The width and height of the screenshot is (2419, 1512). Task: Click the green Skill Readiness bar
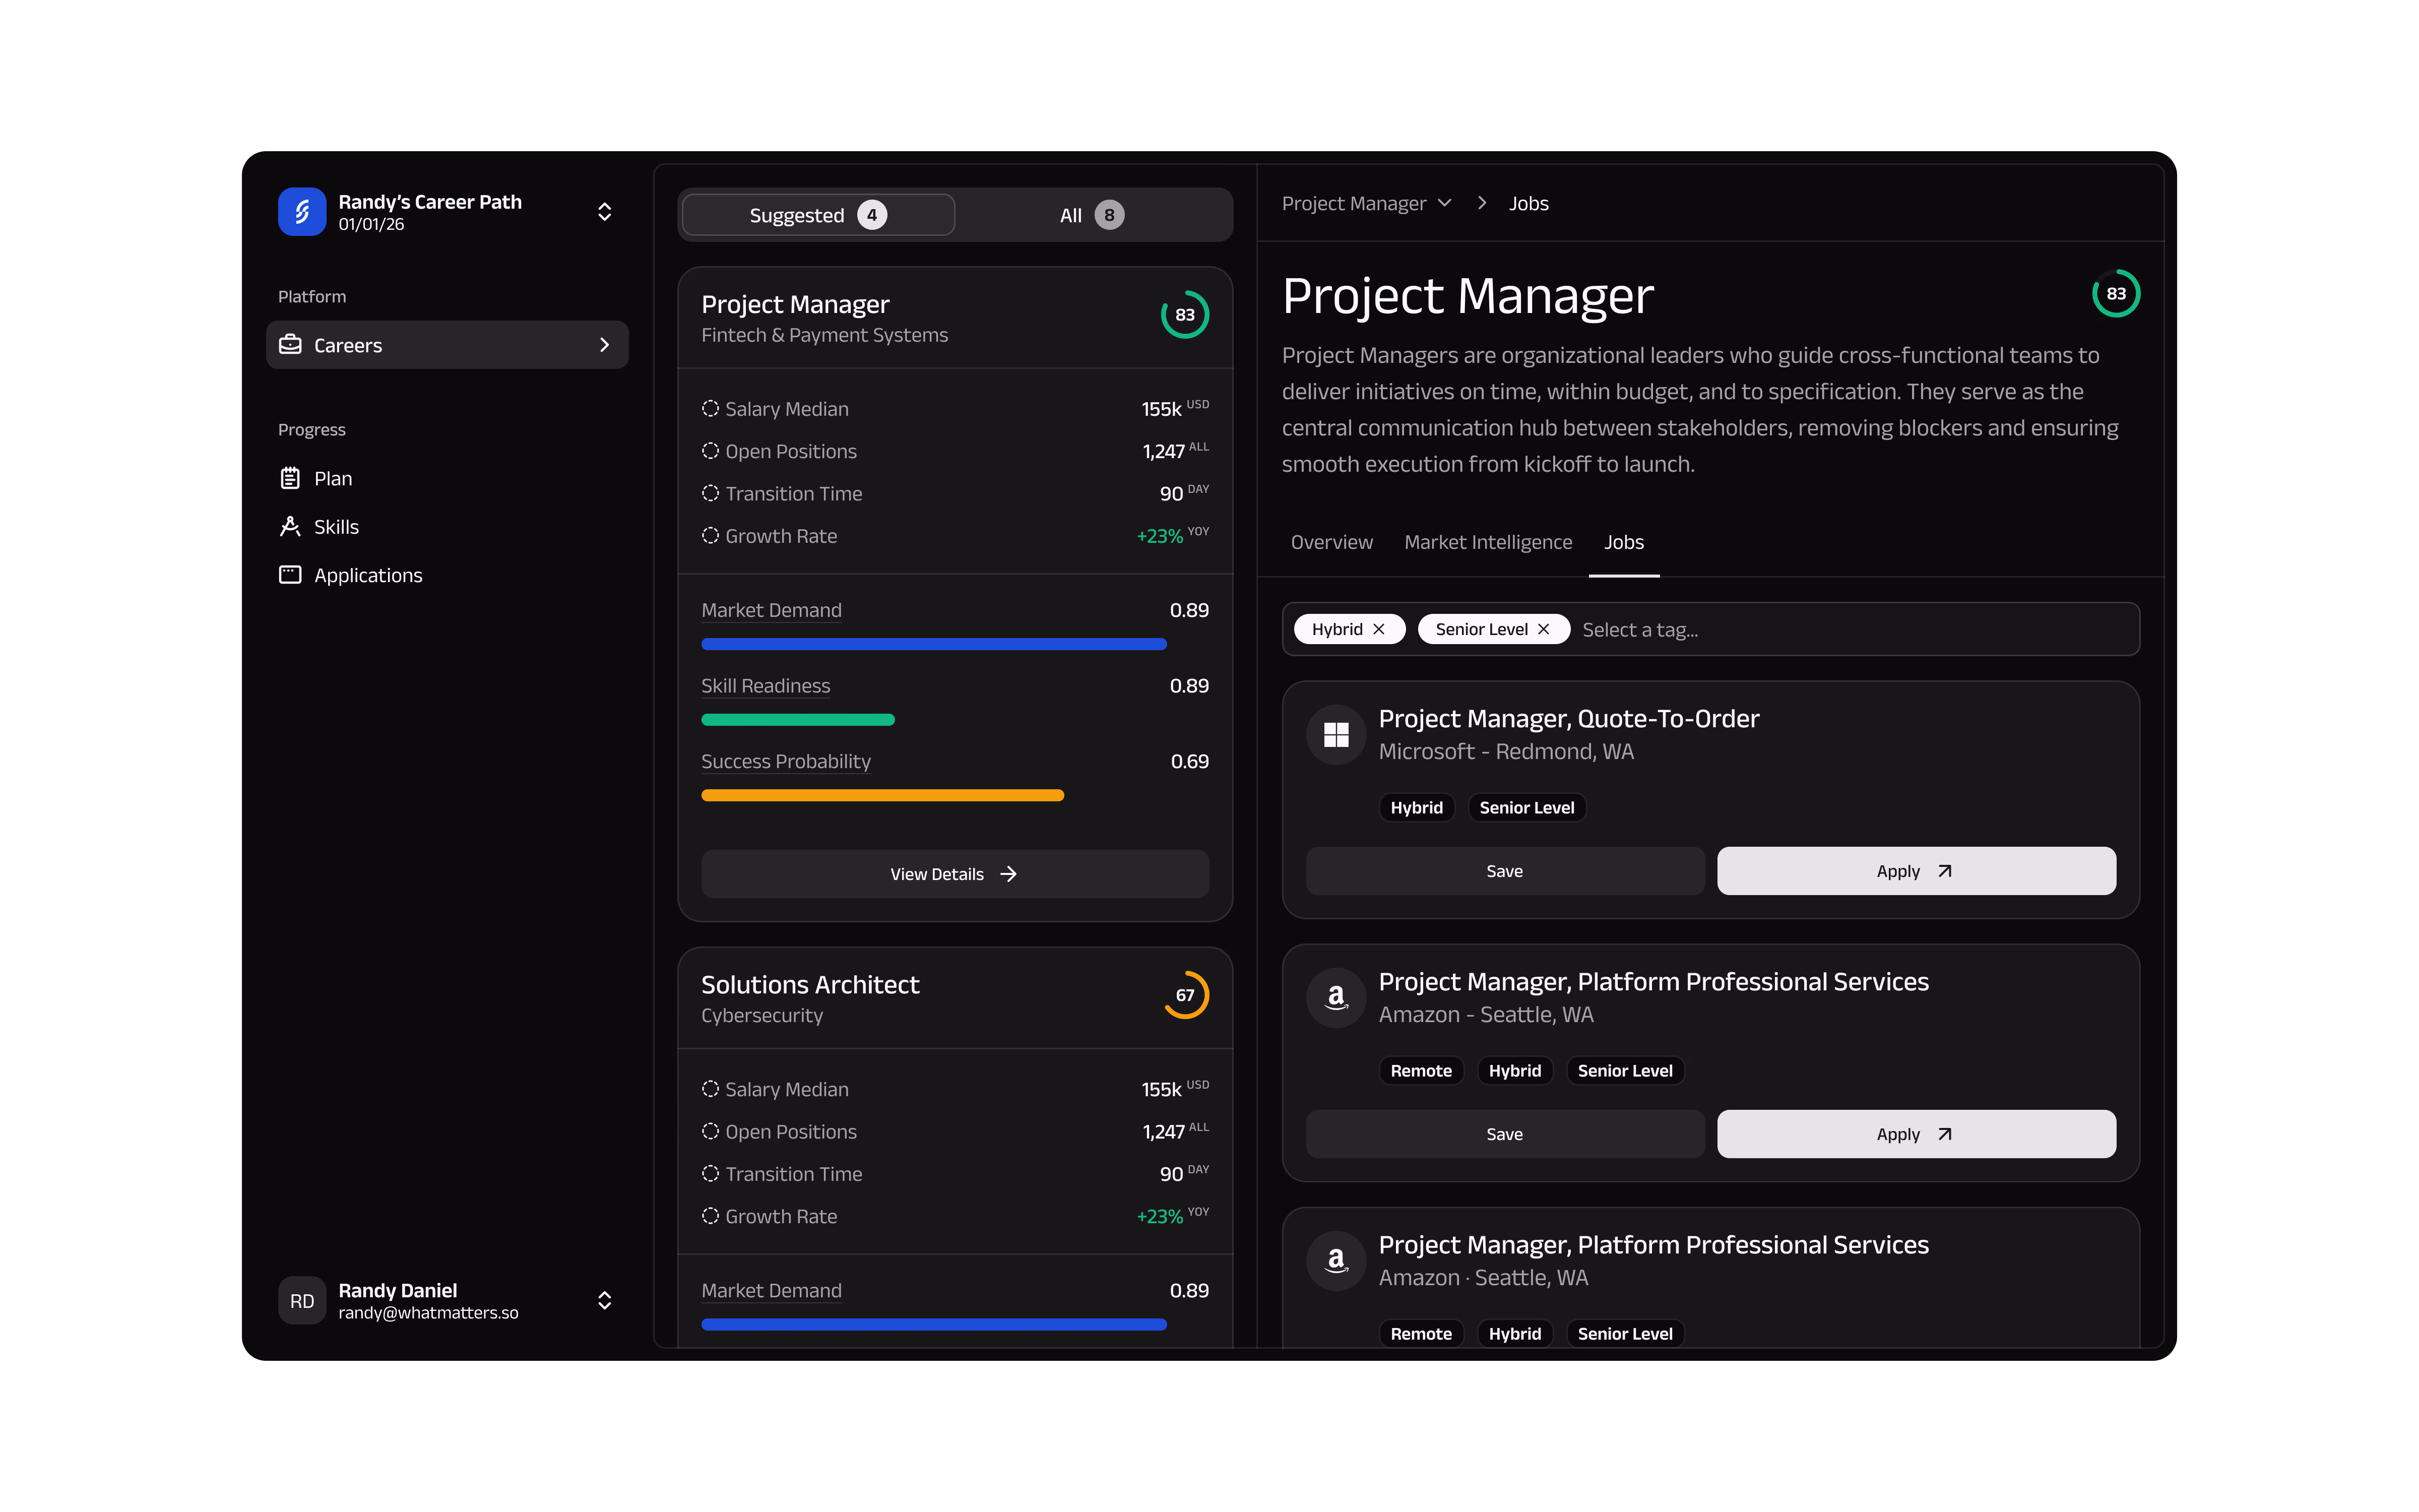[x=798, y=720]
